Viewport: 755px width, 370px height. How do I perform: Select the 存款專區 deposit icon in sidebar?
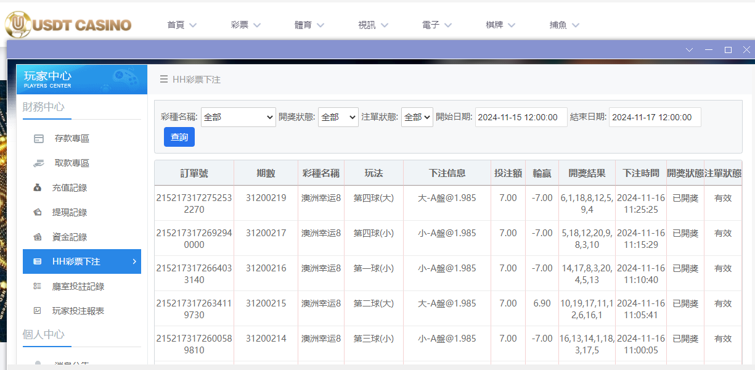pos(40,138)
